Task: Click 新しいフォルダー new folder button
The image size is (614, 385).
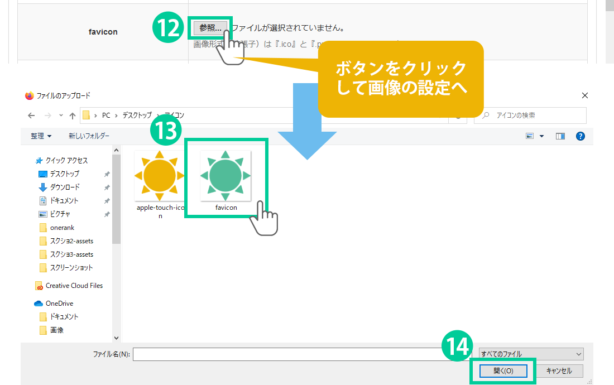Action: 89,136
